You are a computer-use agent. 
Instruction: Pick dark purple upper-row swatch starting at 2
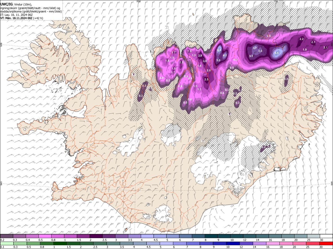pos(96,236)
